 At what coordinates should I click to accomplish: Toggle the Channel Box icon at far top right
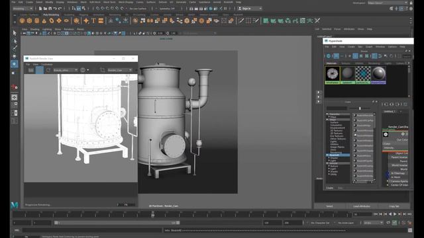pos(411,9)
